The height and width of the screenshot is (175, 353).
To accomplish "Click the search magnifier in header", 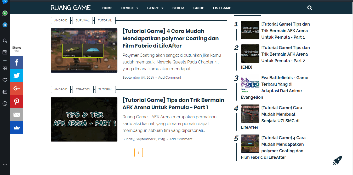I will click(x=310, y=8).
